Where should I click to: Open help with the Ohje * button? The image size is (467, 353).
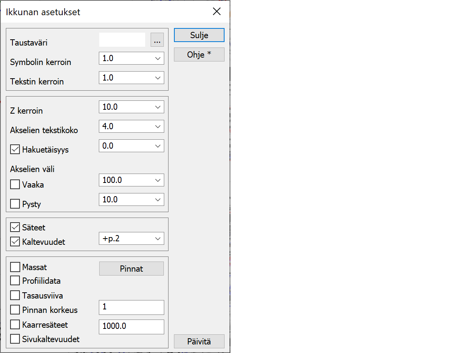(x=199, y=54)
